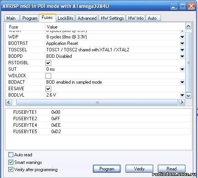The width and height of the screenshot is (198, 178).
Task: Click the FUSEBYTE5 label
Action: [25, 132]
